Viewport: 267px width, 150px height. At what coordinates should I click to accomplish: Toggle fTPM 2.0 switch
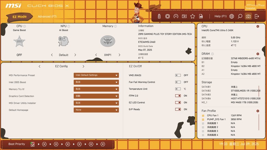[x=178, y=96]
